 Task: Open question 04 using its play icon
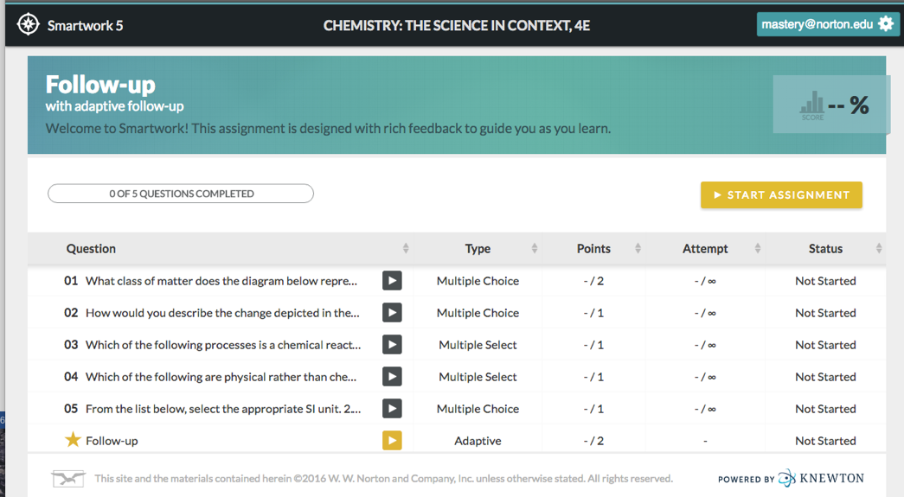tap(392, 377)
